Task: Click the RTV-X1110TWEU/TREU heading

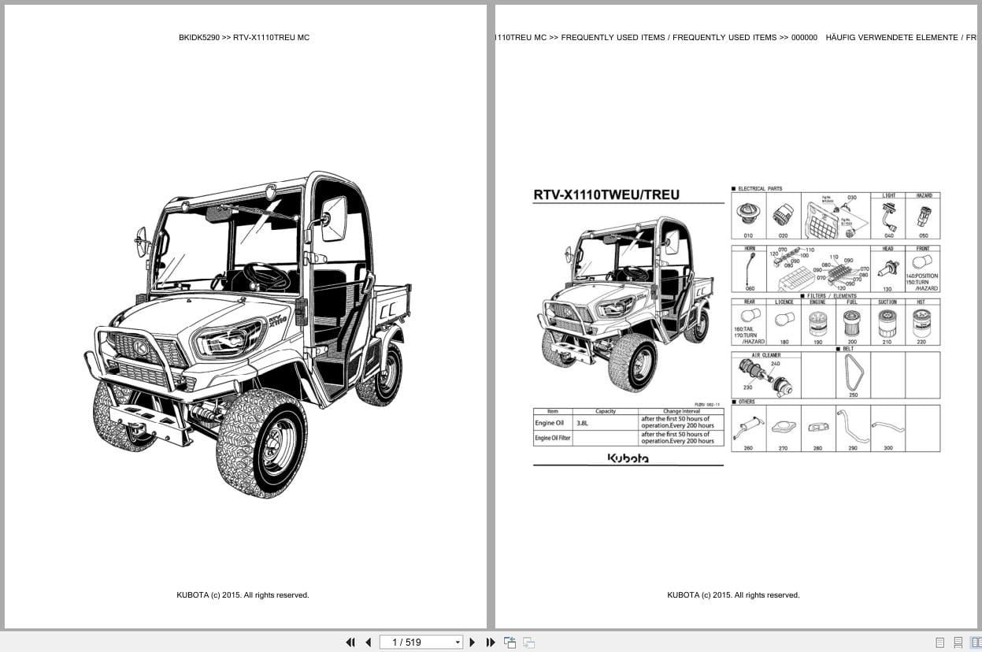Action: click(x=606, y=194)
